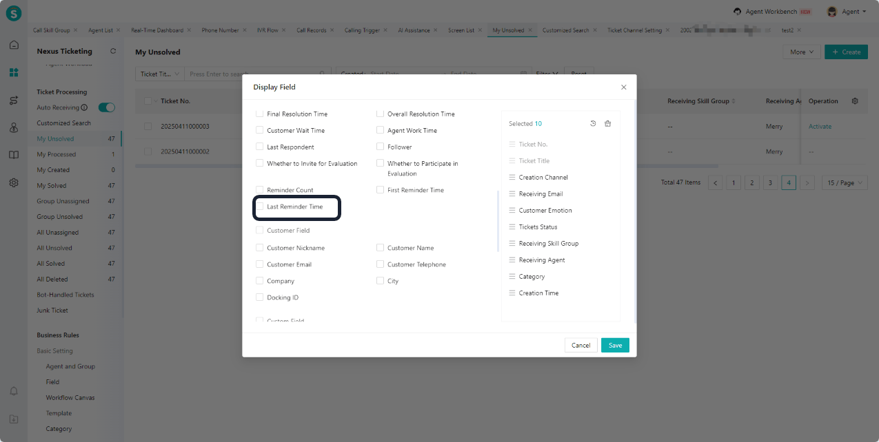Image resolution: width=879 pixels, height=442 pixels.
Task: Tick the Agent Work Time checkbox
Action: (x=381, y=130)
